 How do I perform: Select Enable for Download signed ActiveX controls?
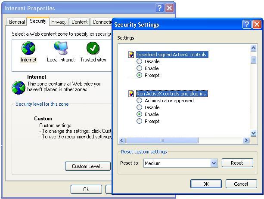(x=139, y=68)
